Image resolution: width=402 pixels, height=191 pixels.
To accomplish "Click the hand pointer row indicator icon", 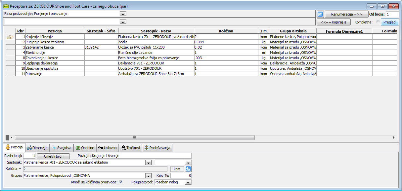I will click(x=10, y=37).
